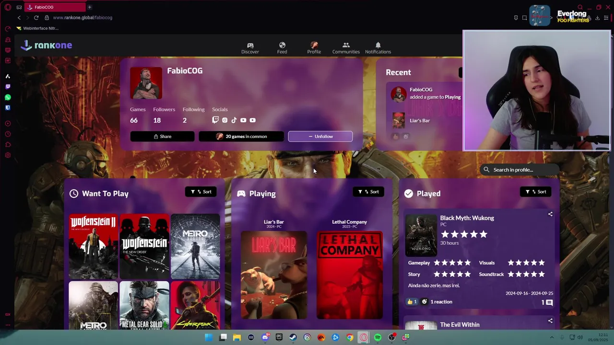Screen dimensions: 614x345
Task: Open FabioCOG's Twitch social link
Action: click(215, 120)
